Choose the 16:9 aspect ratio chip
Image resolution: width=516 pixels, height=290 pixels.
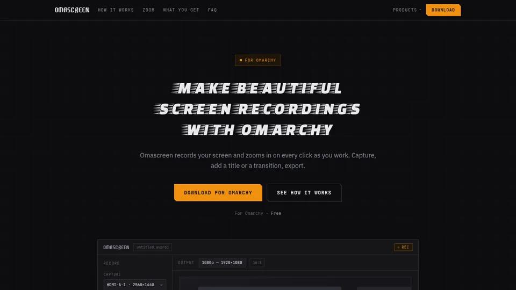pyautogui.click(x=257, y=263)
